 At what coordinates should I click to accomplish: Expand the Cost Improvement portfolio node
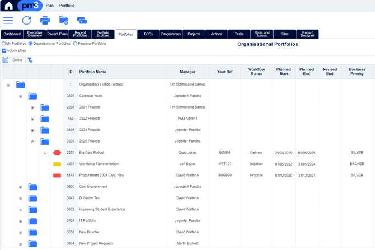(x=21, y=187)
